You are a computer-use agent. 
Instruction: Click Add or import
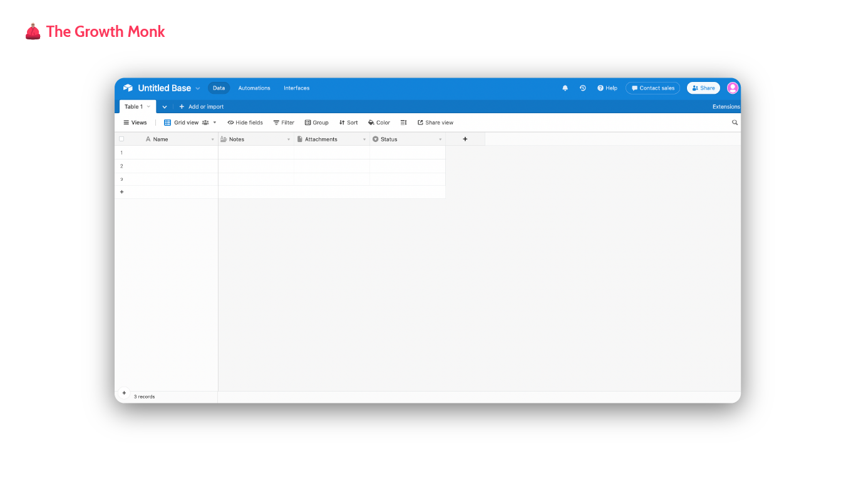(202, 107)
